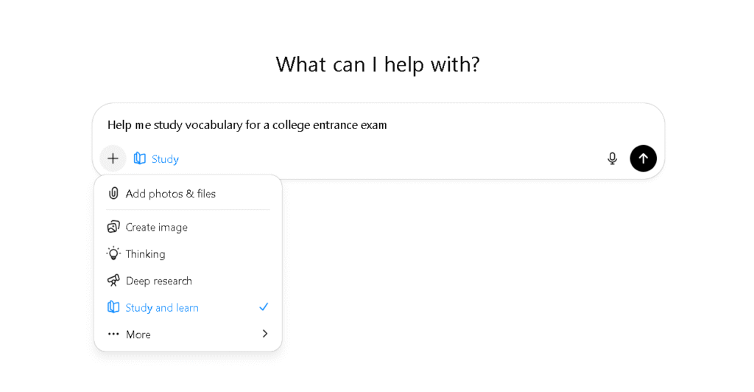Click the paperclip icon for attachments
The image size is (754, 392).
(113, 193)
